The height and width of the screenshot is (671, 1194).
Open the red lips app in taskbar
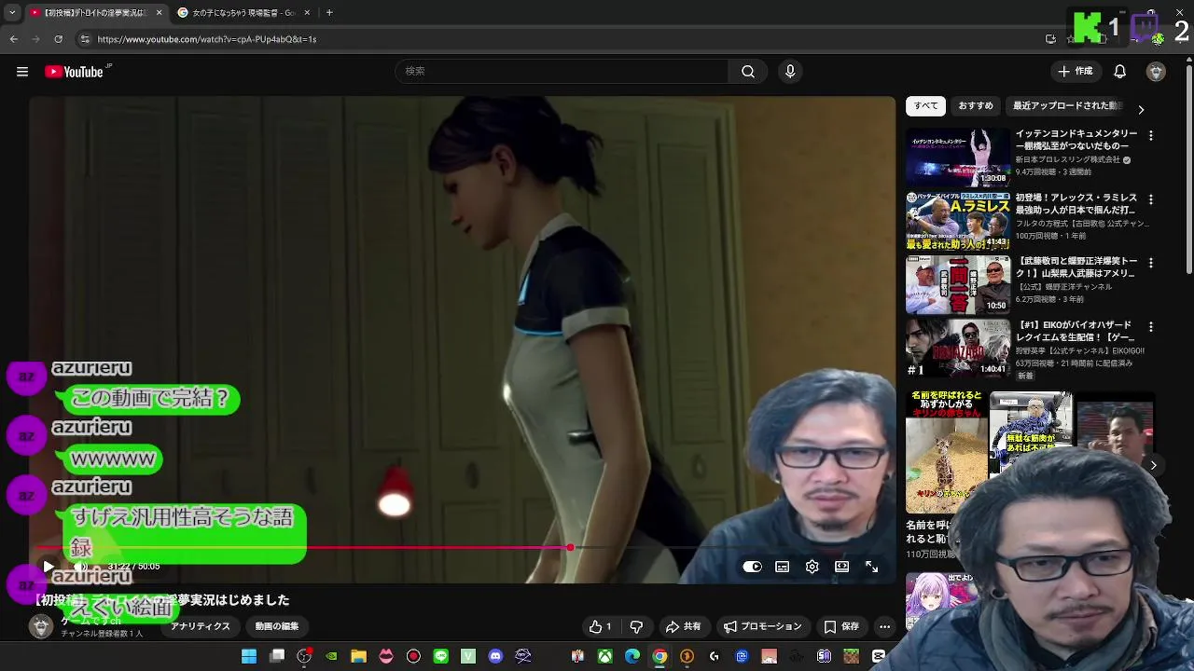(x=386, y=657)
